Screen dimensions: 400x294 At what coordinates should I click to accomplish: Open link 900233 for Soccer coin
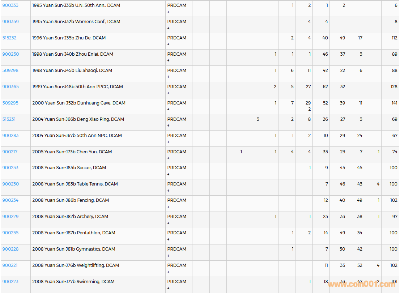(x=10, y=168)
